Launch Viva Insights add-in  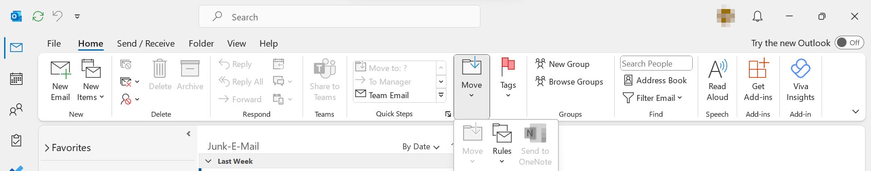pyautogui.click(x=800, y=81)
